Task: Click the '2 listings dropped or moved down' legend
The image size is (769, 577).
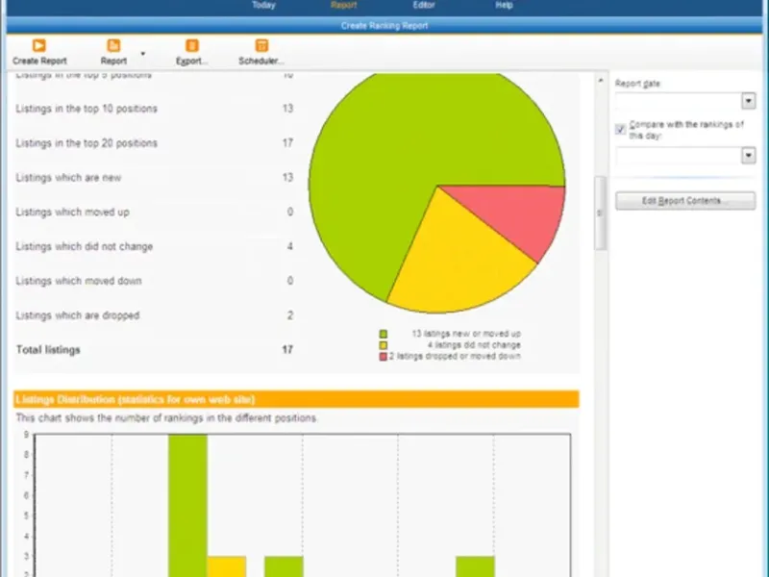Action: pos(455,356)
